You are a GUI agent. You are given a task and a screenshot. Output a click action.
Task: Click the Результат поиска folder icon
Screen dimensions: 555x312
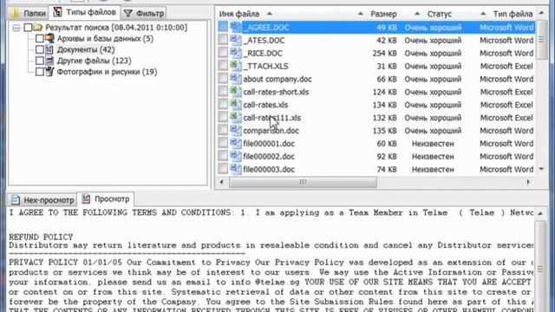pyautogui.click(x=38, y=27)
